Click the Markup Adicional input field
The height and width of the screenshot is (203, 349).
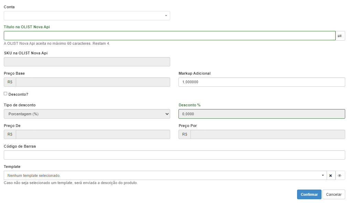[x=262, y=82]
